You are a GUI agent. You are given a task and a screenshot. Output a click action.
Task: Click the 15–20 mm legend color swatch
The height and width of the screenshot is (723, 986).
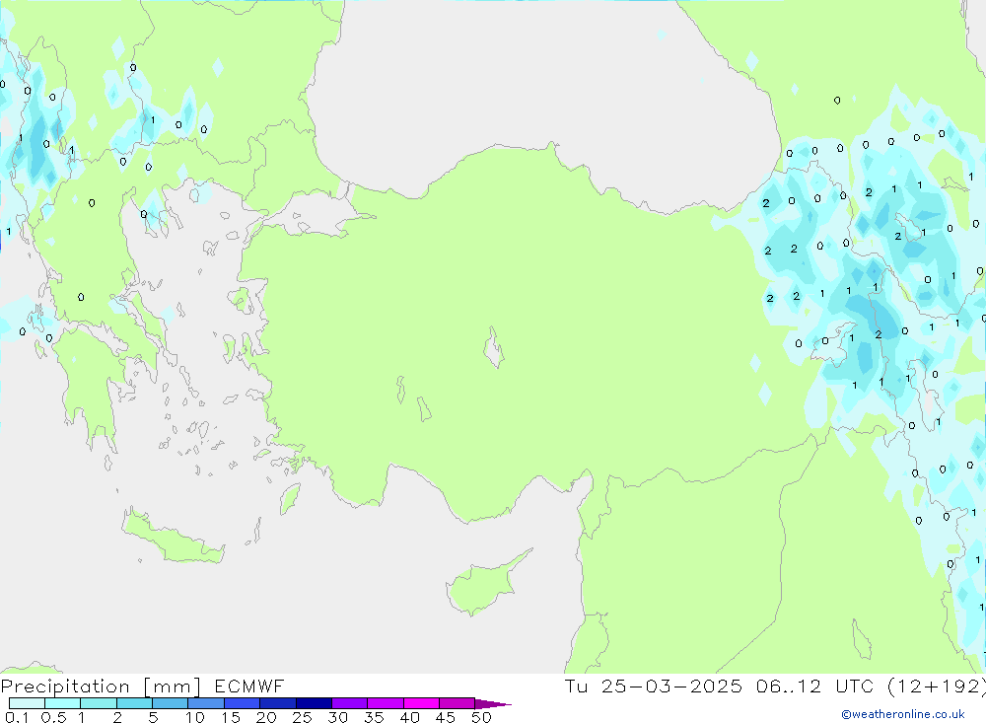pyautogui.click(x=243, y=703)
